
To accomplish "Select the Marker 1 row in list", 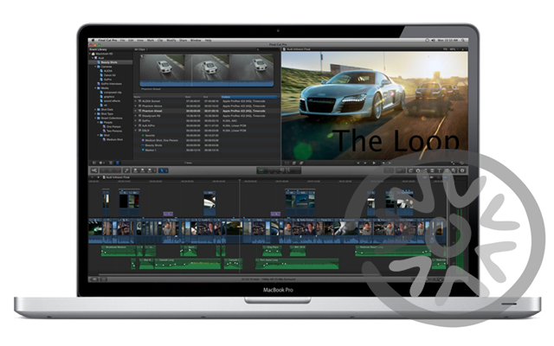I will [x=205, y=150].
